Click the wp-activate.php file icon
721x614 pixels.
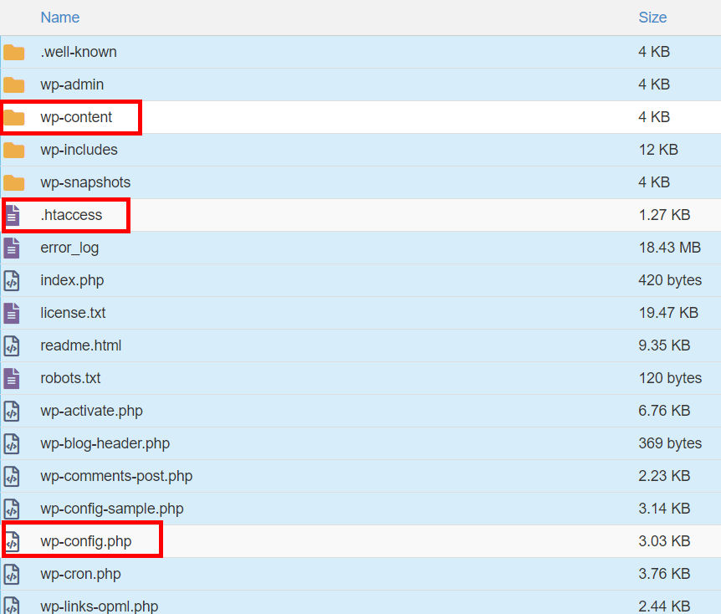pyautogui.click(x=12, y=412)
